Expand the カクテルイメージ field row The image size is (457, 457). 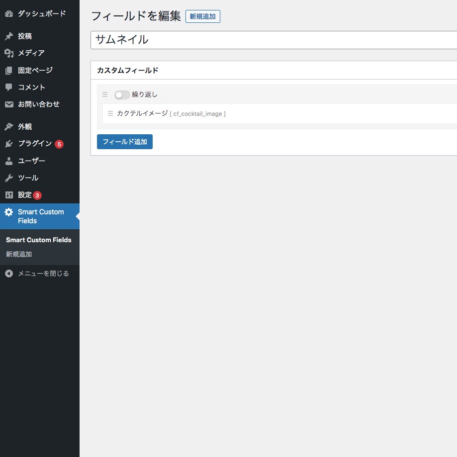[280, 114]
